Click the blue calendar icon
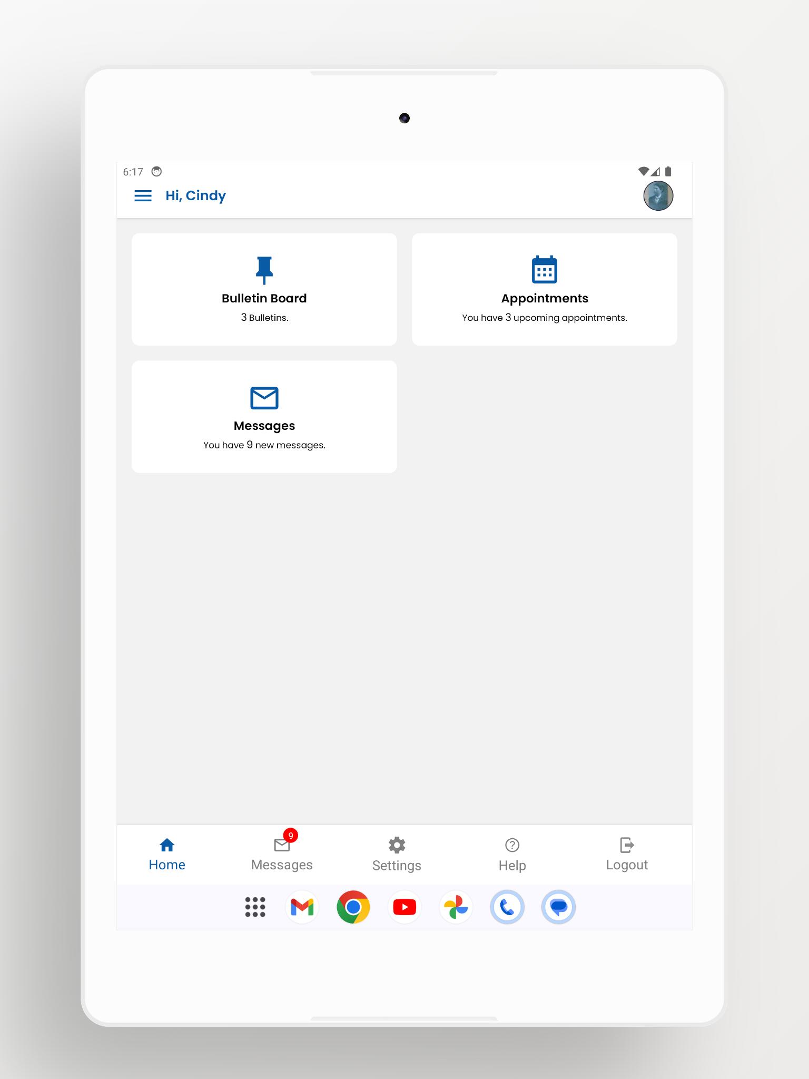Screen dimensions: 809x1079 click(545, 269)
